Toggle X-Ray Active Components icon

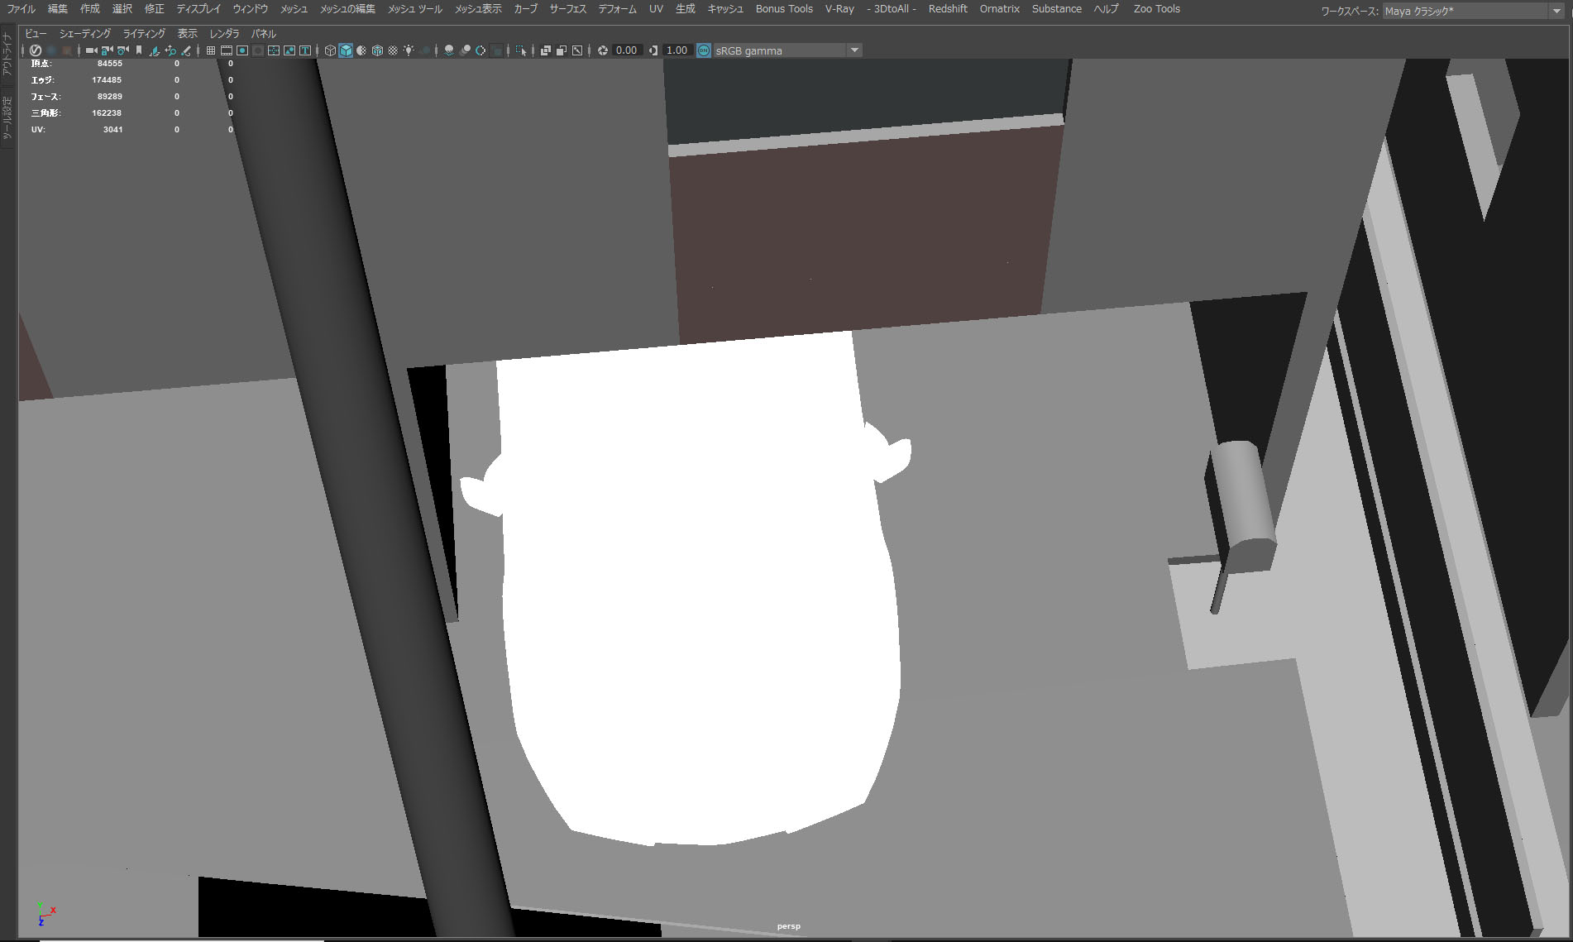coord(562,50)
